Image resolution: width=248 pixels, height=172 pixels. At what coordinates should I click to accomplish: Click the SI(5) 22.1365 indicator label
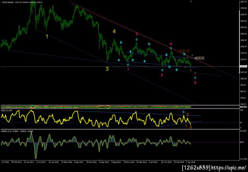pos(7,111)
